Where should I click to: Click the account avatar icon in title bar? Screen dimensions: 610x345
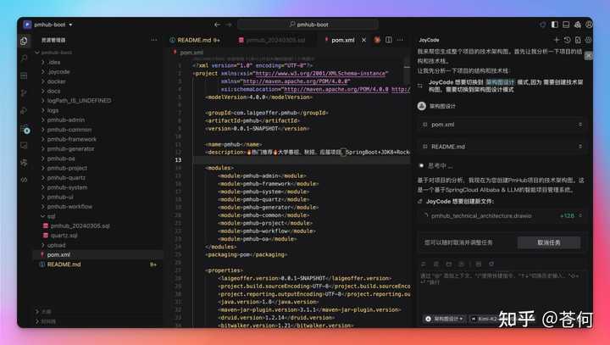[589, 25]
